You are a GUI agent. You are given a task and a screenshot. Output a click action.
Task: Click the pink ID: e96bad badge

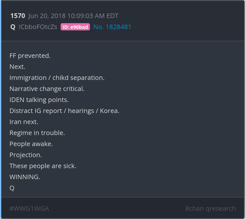(x=75, y=27)
